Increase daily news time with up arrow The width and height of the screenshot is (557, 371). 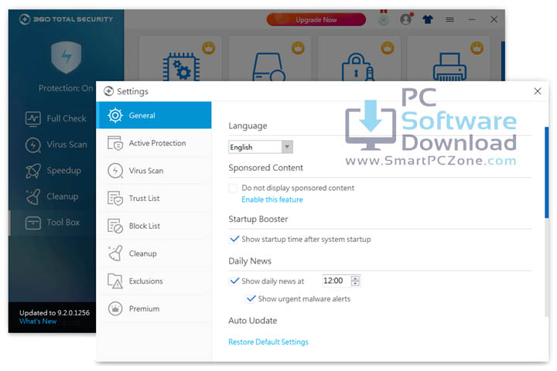[355, 278]
